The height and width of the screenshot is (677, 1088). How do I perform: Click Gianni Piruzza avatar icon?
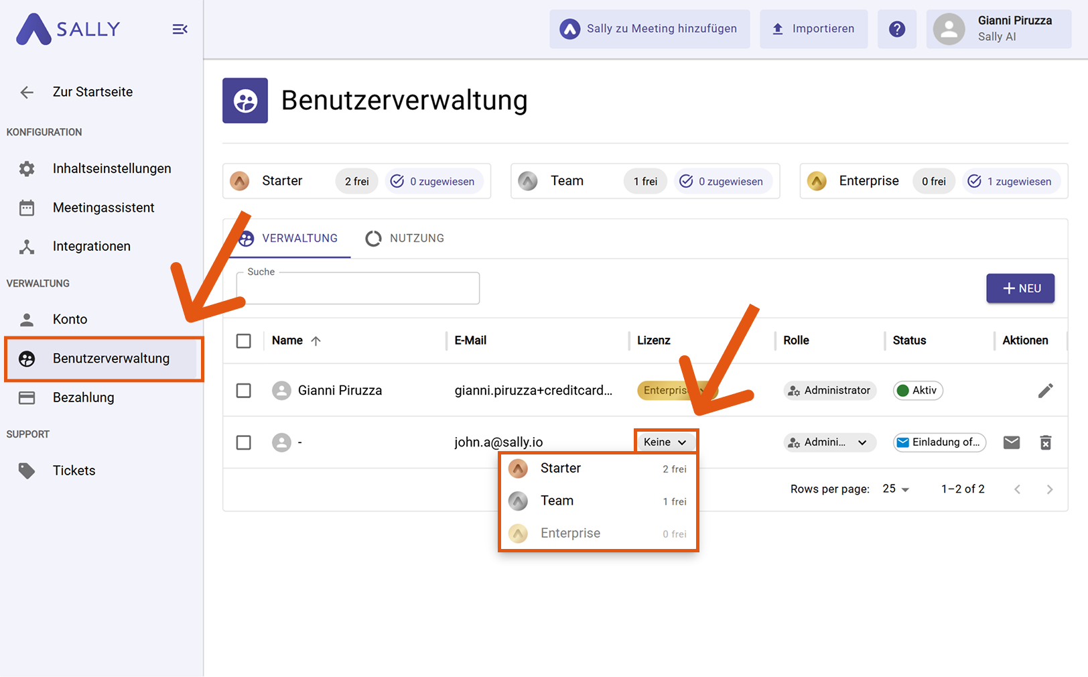click(281, 391)
